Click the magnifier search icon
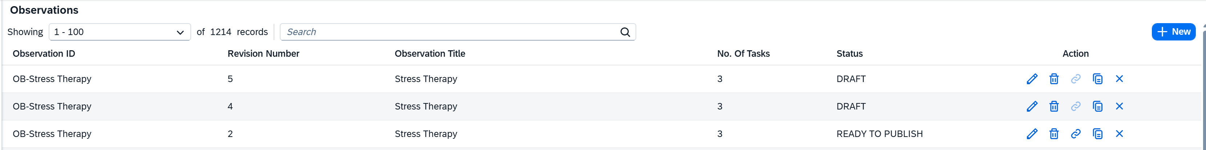Screen dimensions: 1206x150 [625, 32]
